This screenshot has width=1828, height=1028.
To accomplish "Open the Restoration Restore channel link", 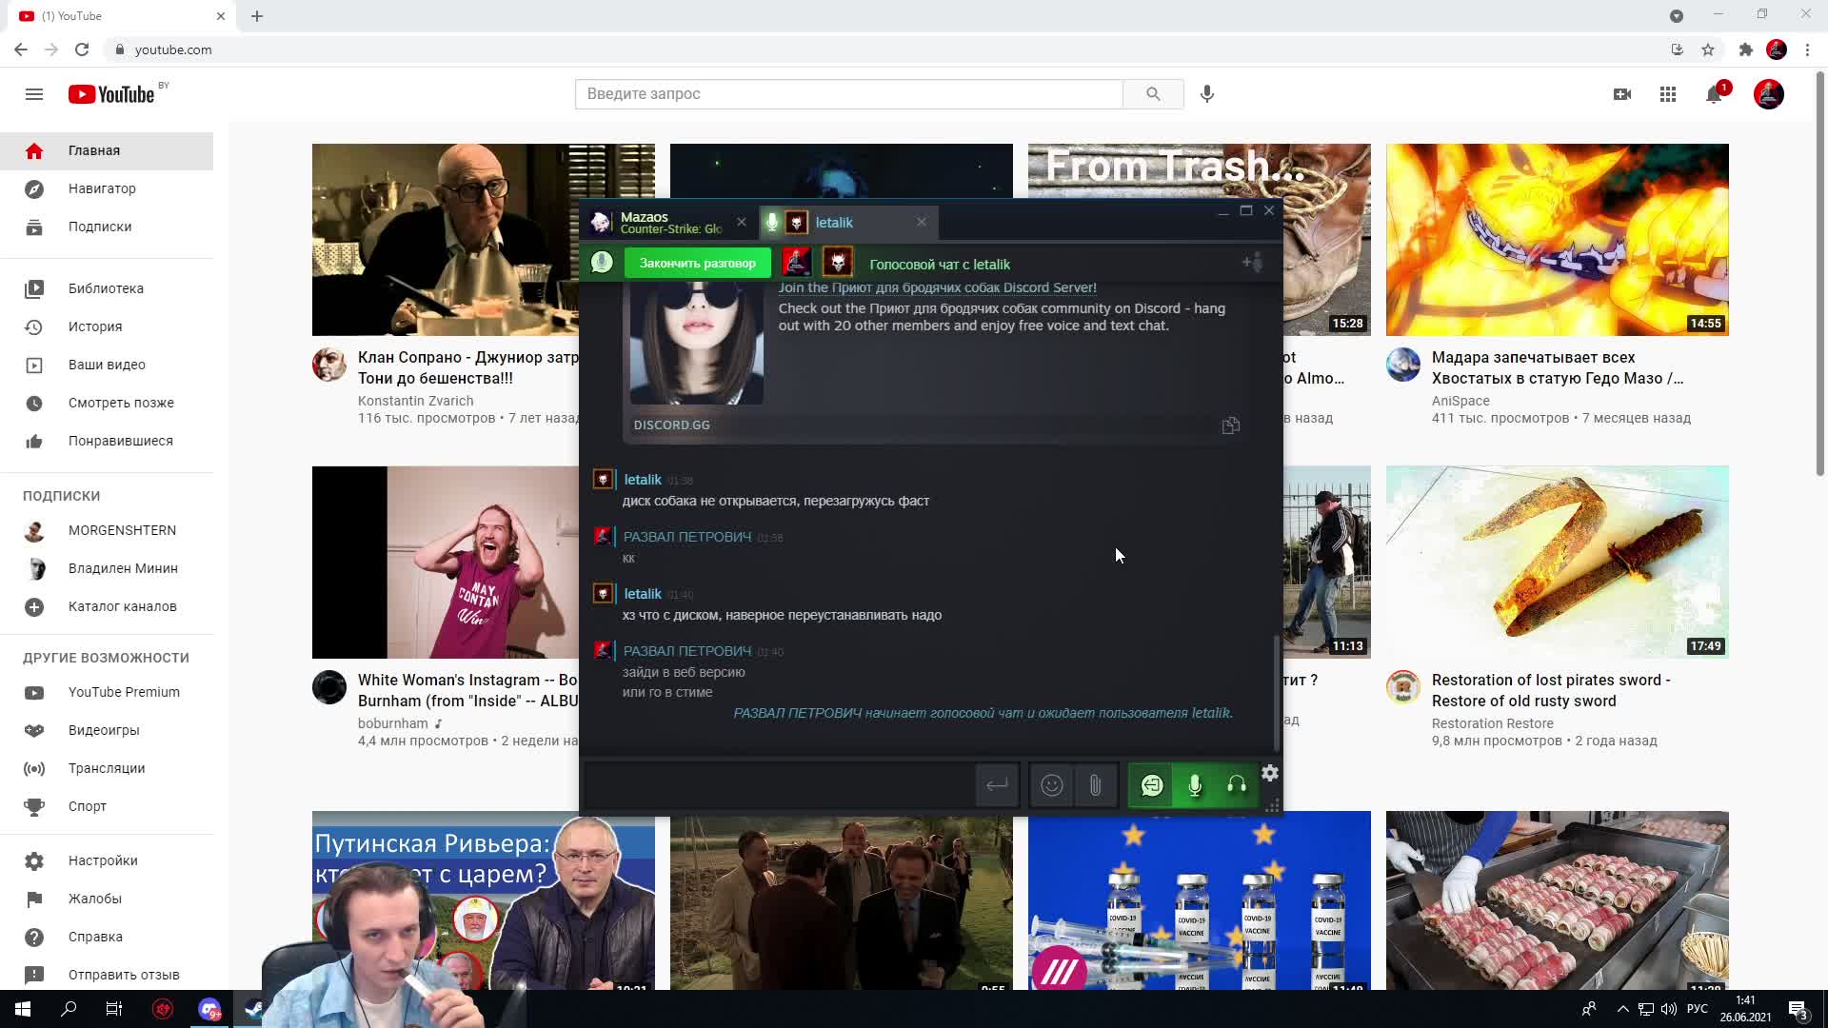I will [1493, 723].
